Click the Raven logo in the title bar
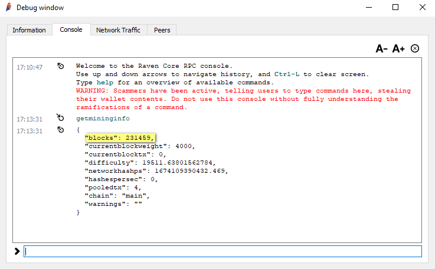This screenshot has height=269, width=435. coord(8,8)
